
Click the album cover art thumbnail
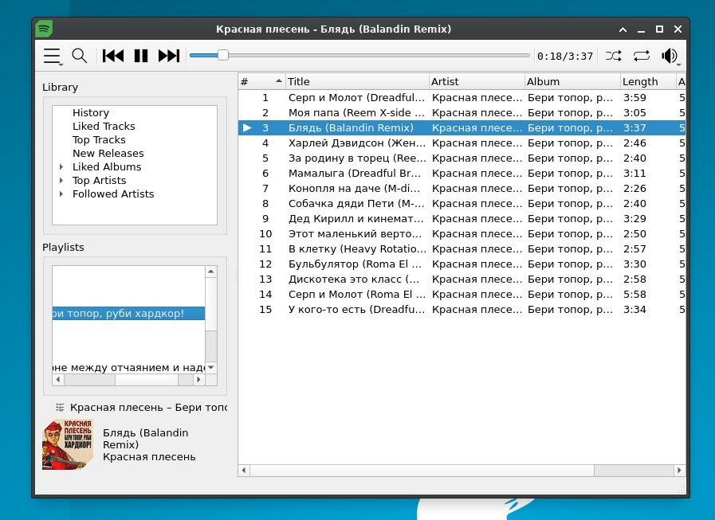[x=68, y=444]
